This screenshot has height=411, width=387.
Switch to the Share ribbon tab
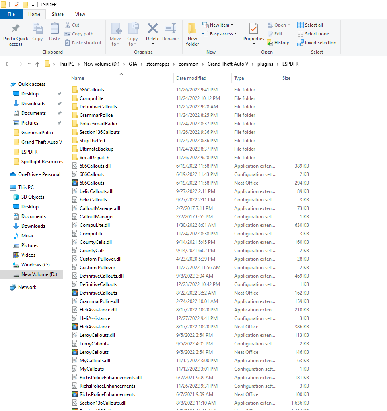(x=58, y=14)
